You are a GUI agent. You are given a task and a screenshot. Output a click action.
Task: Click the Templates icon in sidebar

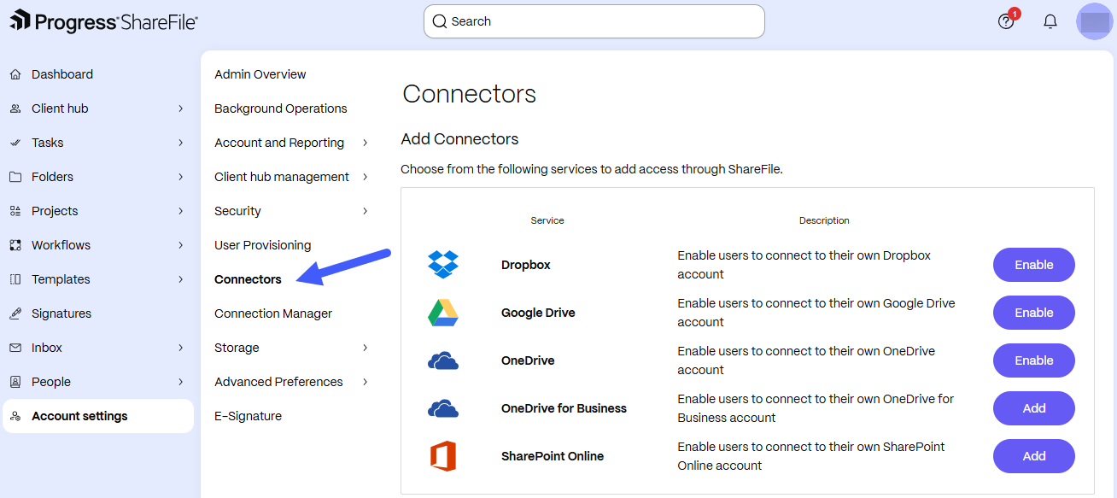15,279
